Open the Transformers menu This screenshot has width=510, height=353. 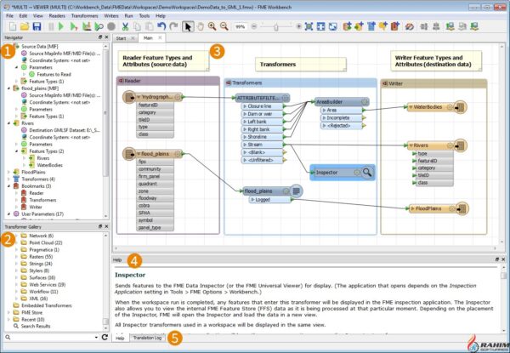pyautogui.click(x=84, y=15)
